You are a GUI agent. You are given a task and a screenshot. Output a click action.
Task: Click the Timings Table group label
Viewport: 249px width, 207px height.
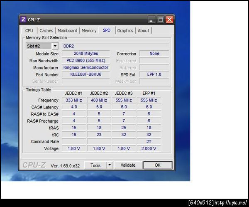click(39, 90)
